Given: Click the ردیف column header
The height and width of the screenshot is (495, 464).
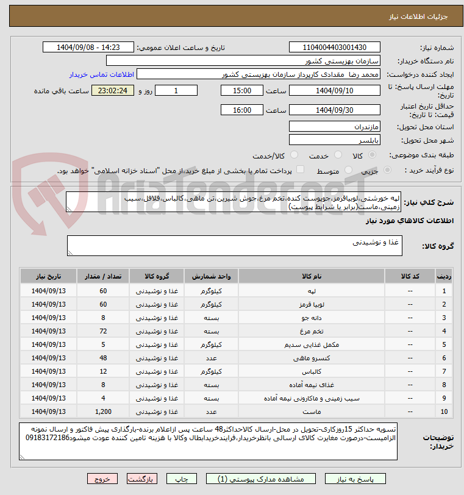Looking at the screenshot, I should pyautogui.click(x=444, y=276).
